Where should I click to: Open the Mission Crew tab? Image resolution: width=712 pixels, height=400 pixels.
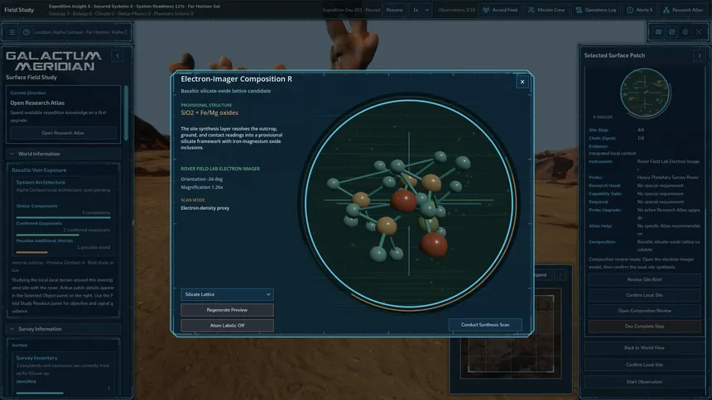546,10
